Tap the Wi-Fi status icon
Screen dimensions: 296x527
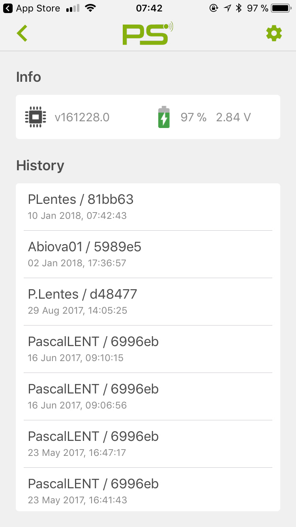pos(91,8)
